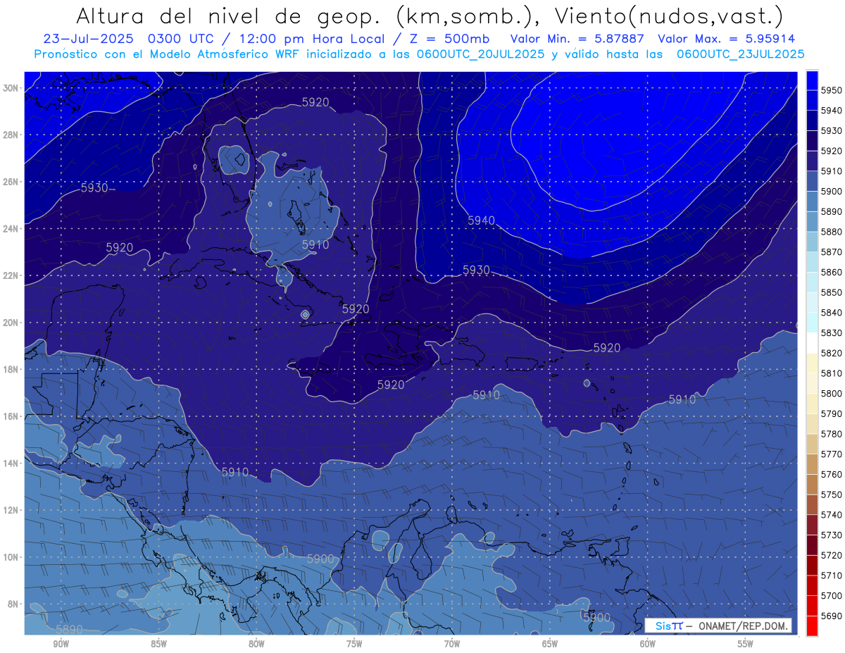Screen dimensions: 845x653
Task: Click the '20N' latitude axis label
Action: click(x=12, y=323)
